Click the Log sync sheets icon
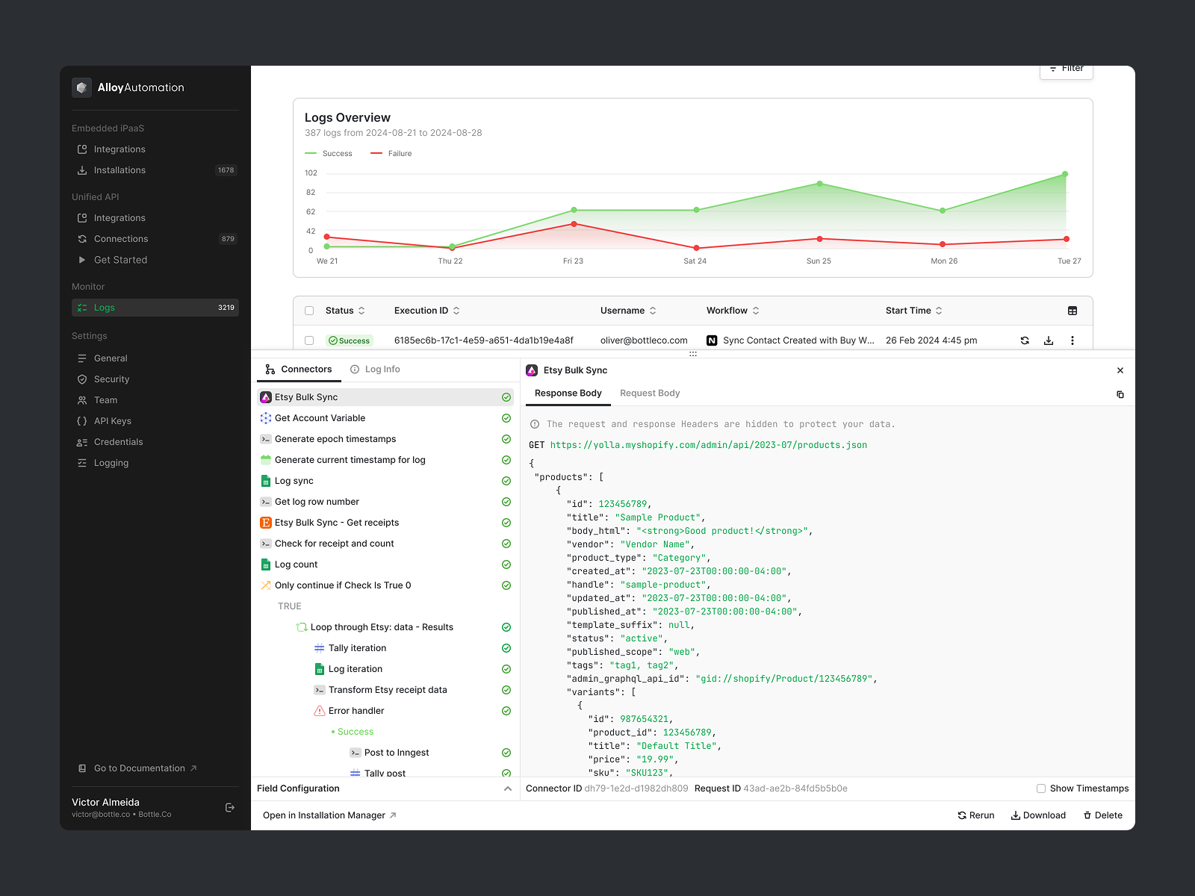The width and height of the screenshot is (1195, 896). click(x=266, y=481)
